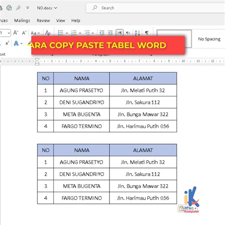225x225 pixels.
Task: Click the Multilevel List icon
Action: coord(87,33)
